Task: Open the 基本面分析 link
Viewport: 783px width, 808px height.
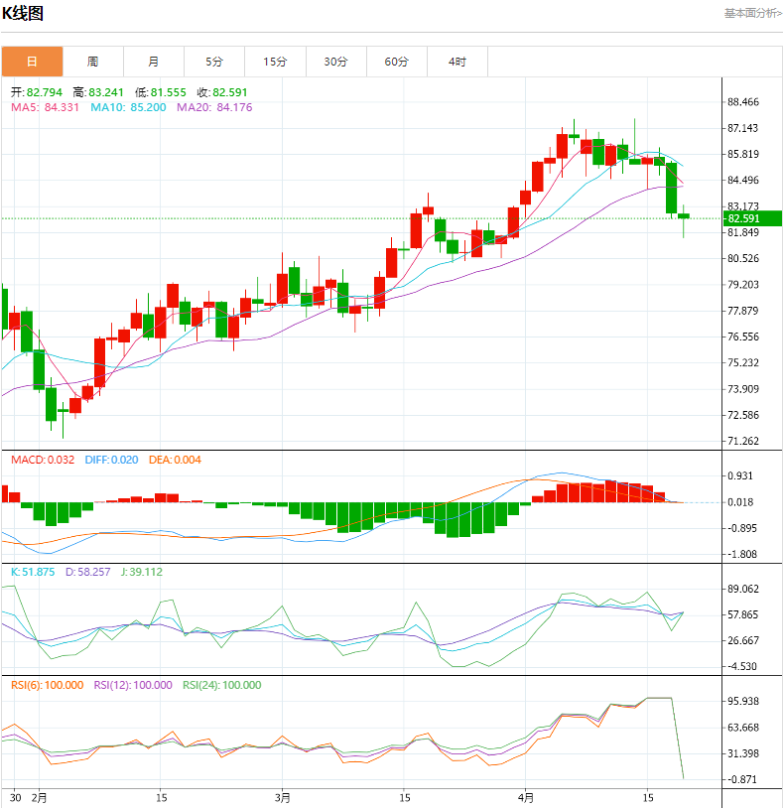Action: (x=751, y=13)
